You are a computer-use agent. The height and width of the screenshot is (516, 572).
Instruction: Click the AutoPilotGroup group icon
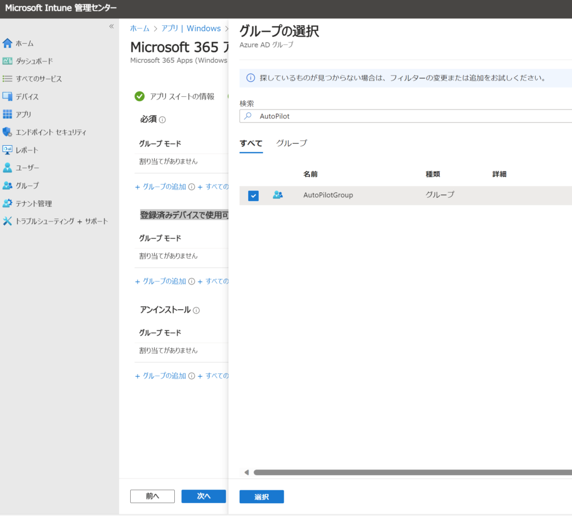tap(278, 195)
